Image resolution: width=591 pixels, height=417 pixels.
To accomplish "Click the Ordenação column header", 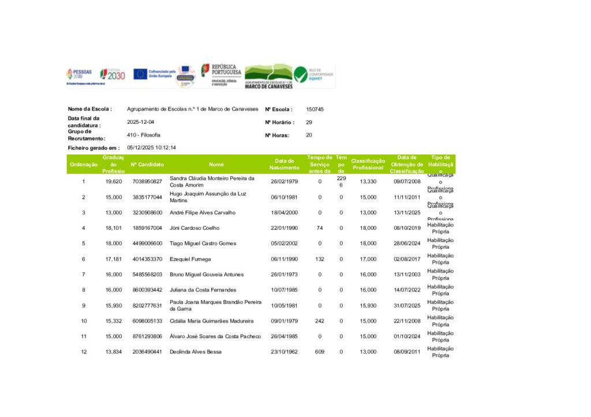I will 84,164.
